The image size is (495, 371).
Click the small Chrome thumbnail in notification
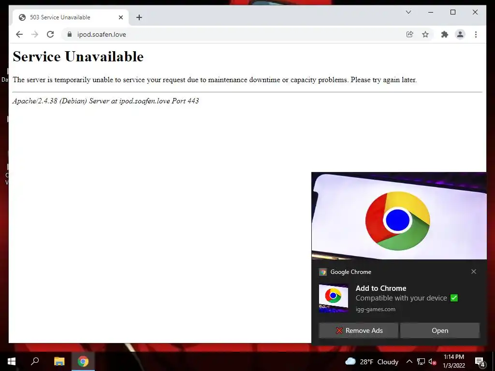point(334,298)
